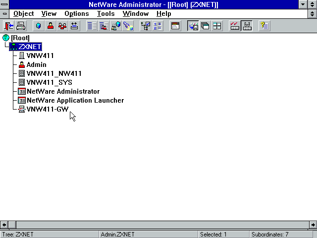Image resolution: width=317 pixels, height=238 pixels.
Task: Click 'Tree: ZXNET' in the status bar
Action: click(x=18, y=235)
